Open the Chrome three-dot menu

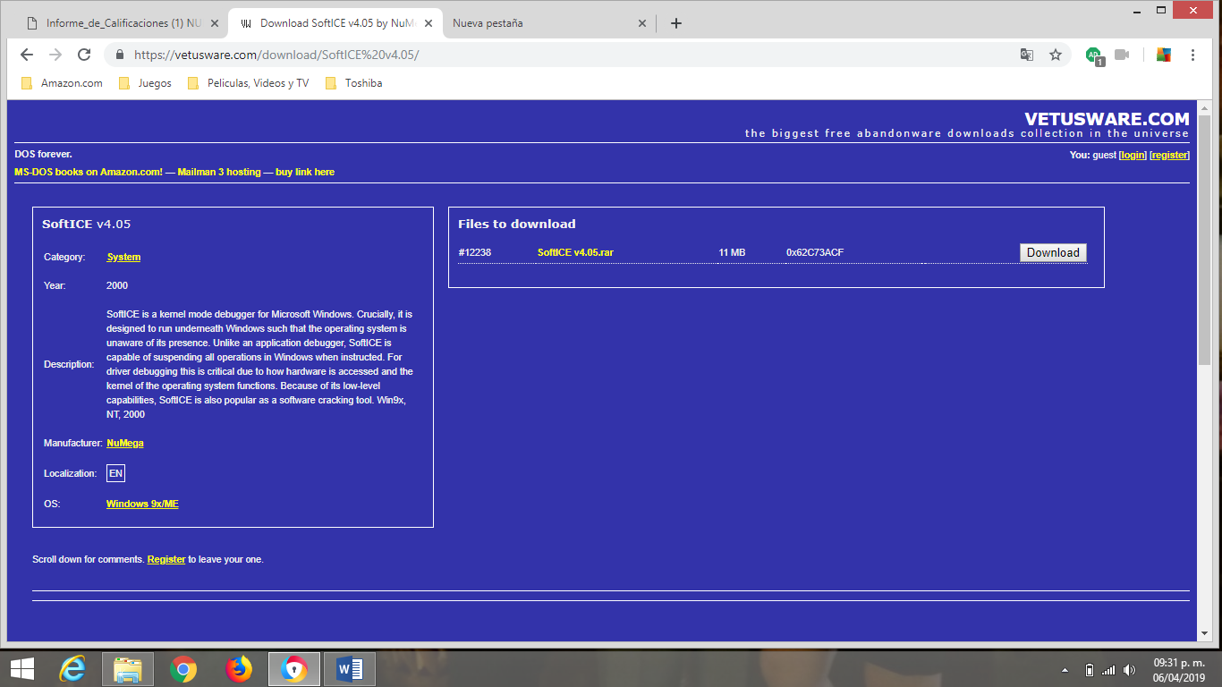(x=1192, y=55)
